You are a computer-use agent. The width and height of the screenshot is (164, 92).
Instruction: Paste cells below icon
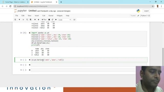coord(31,20)
